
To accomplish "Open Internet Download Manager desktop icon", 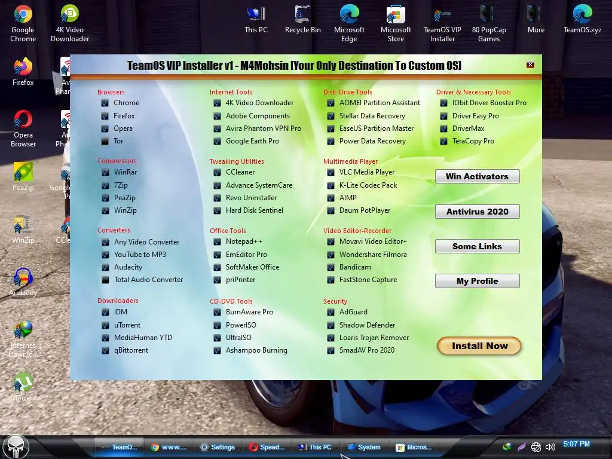I will pos(23,339).
